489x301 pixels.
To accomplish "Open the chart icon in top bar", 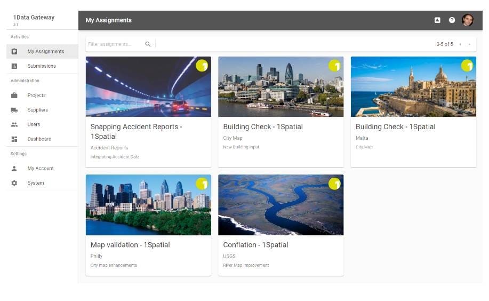I will tap(437, 20).
